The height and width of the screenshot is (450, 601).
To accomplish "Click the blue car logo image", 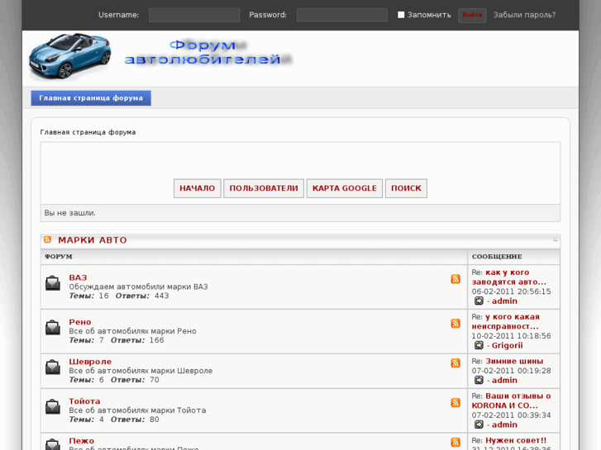I will [69, 57].
